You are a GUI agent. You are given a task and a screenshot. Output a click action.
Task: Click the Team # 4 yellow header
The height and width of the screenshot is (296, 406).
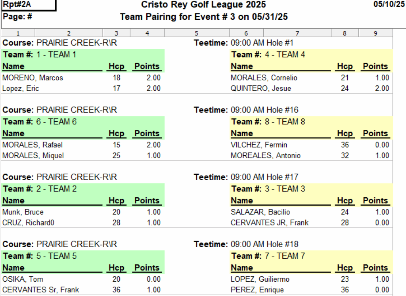pyautogui.click(x=311, y=55)
